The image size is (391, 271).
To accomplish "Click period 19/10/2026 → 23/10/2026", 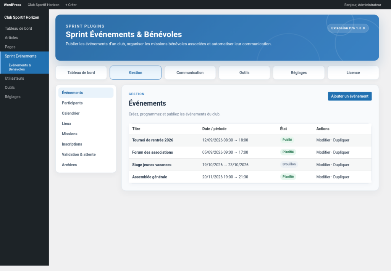I will [225, 165].
